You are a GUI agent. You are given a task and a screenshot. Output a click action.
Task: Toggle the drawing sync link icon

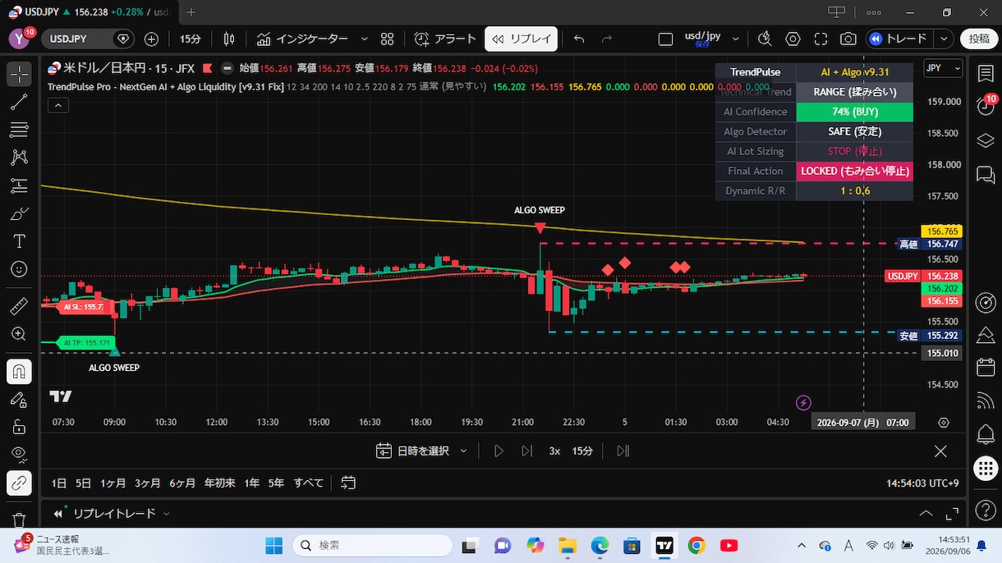(x=19, y=483)
